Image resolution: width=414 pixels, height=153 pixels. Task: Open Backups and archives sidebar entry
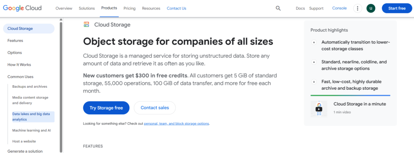tap(30, 87)
